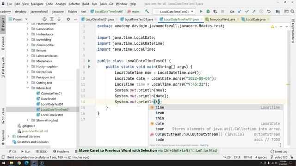The height and width of the screenshot is (166, 296).
Task: Select opened file locate icon in Project panel
Action: [x=44, y=19]
